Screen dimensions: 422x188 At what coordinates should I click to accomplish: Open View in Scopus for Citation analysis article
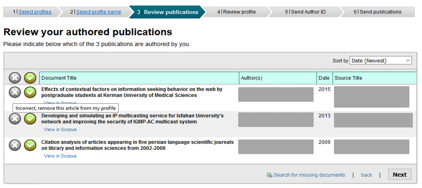coord(60,156)
